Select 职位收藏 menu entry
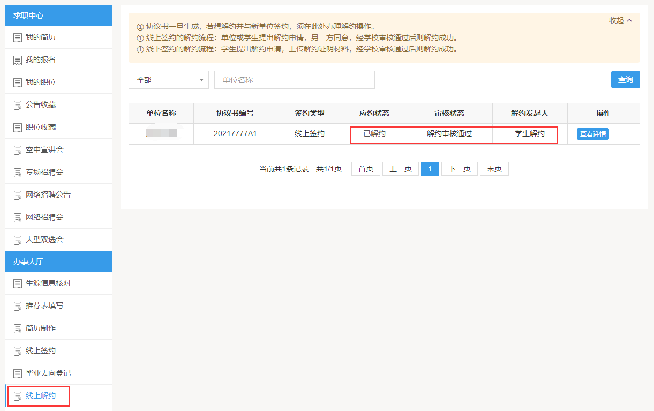This screenshot has height=411, width=654. 59,128
